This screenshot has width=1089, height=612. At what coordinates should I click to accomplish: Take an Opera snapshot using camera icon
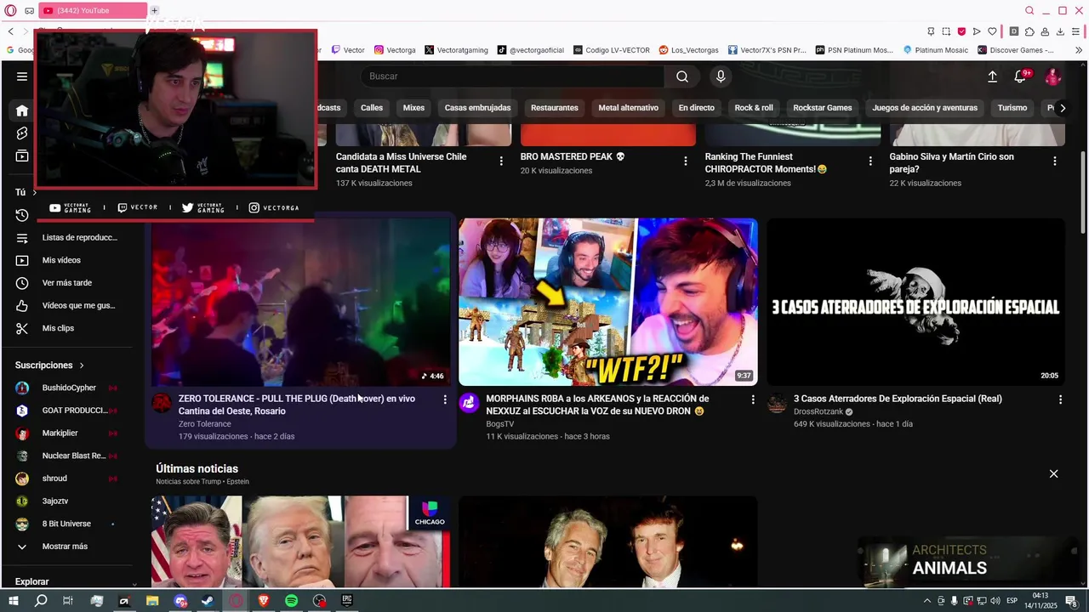point(946,31)
